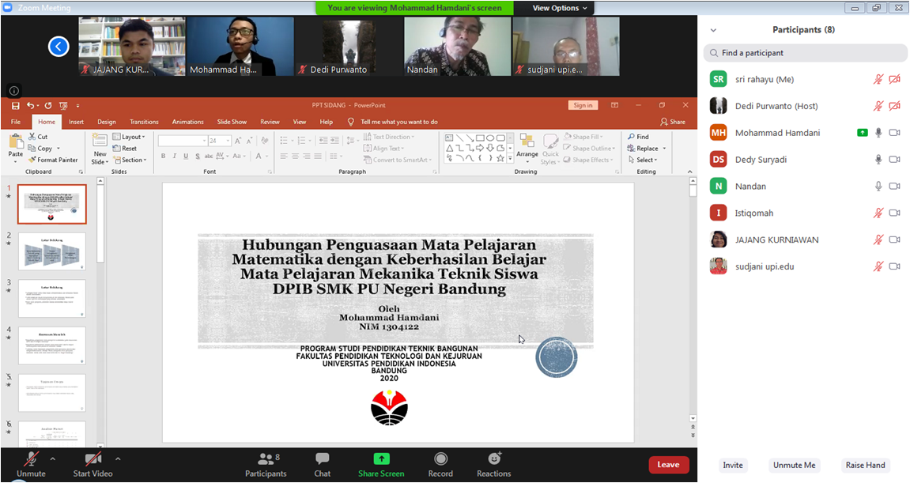This screenshot has height=483, width=910.
Task: Click PowerPoint Save icon in quick access
Action: [16, 106]
